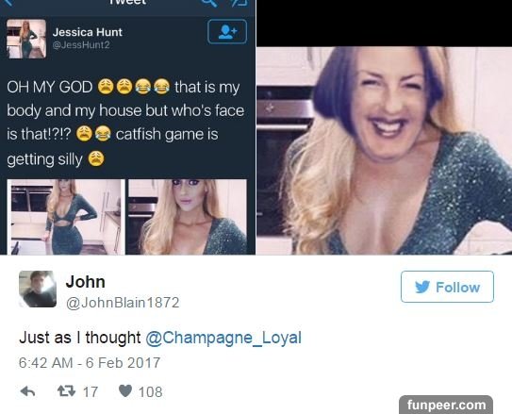Open Jessica Hunt's profile avatar
Viewport: 512px width, 414px height.
click(x=26, y=39)
